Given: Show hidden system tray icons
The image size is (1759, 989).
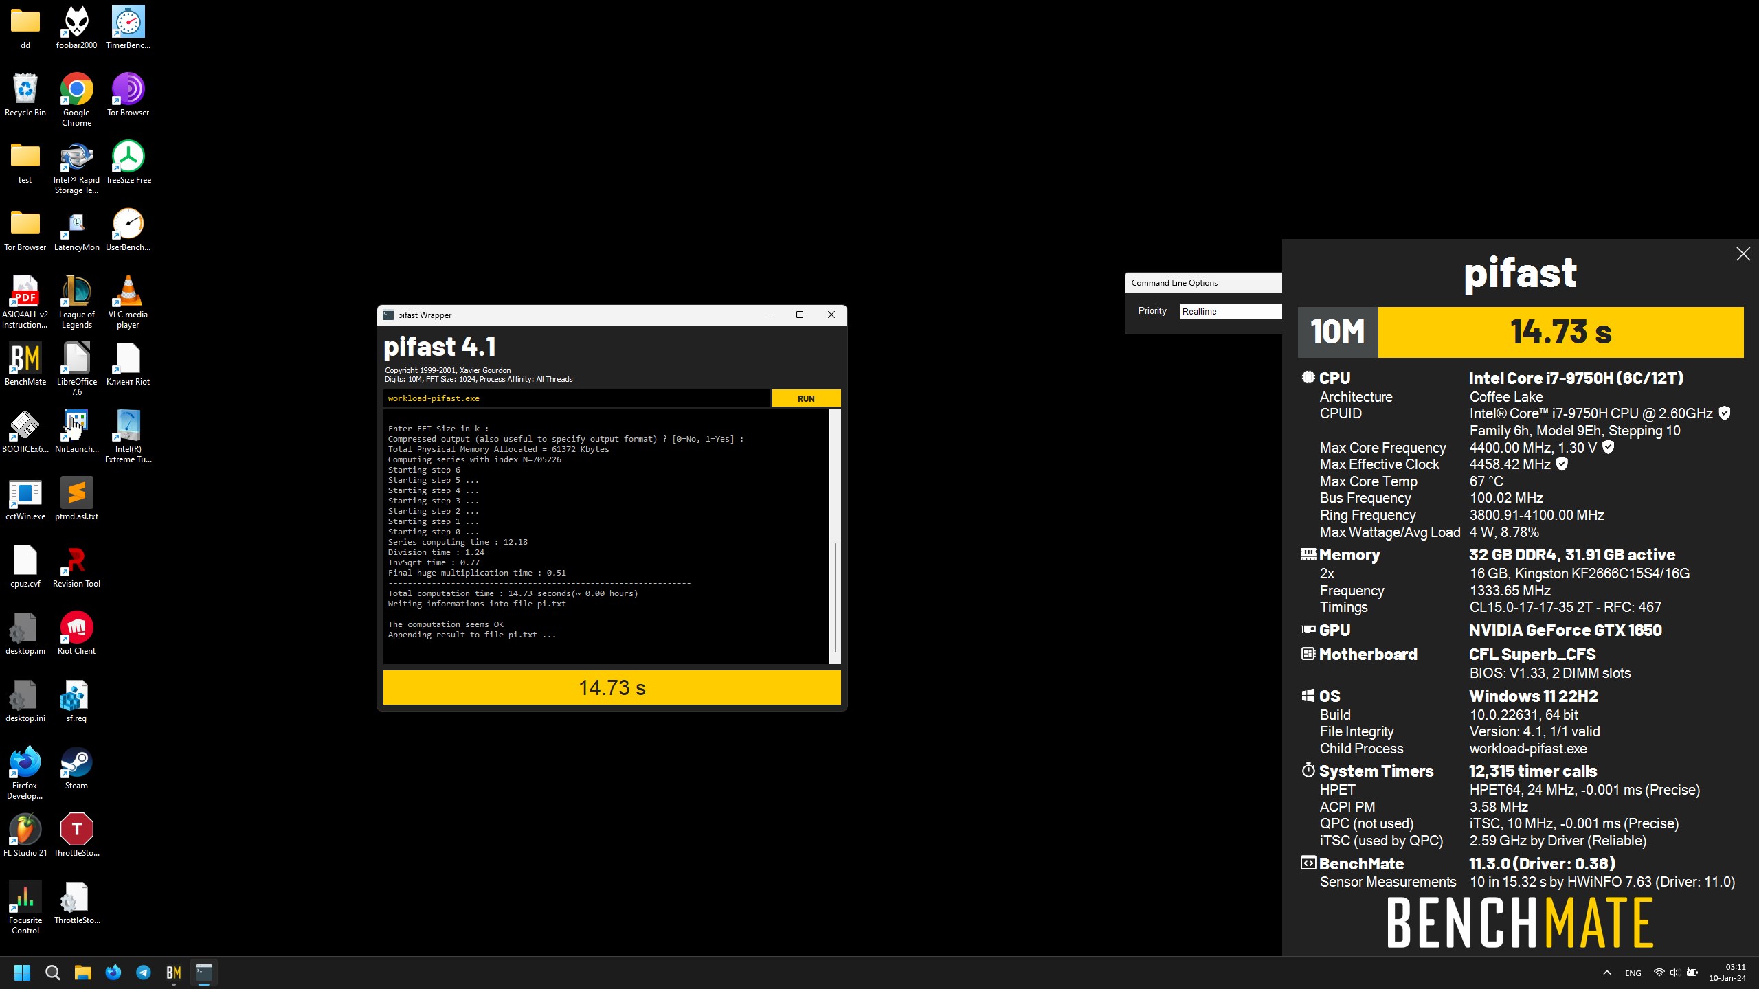Looking at the screenshot, I should (x=1606, y=973).
